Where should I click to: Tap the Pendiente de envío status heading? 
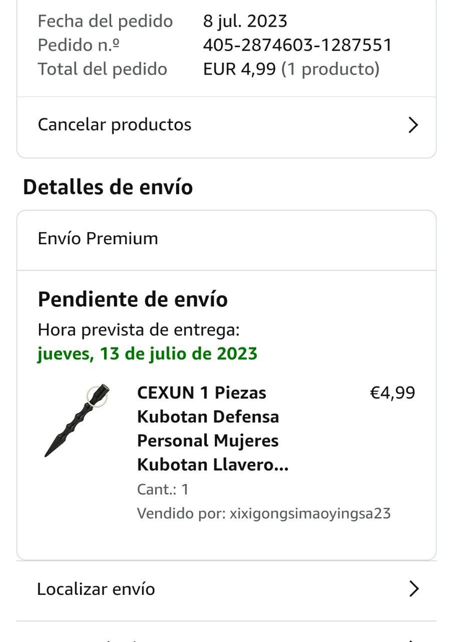pos(133,299)
